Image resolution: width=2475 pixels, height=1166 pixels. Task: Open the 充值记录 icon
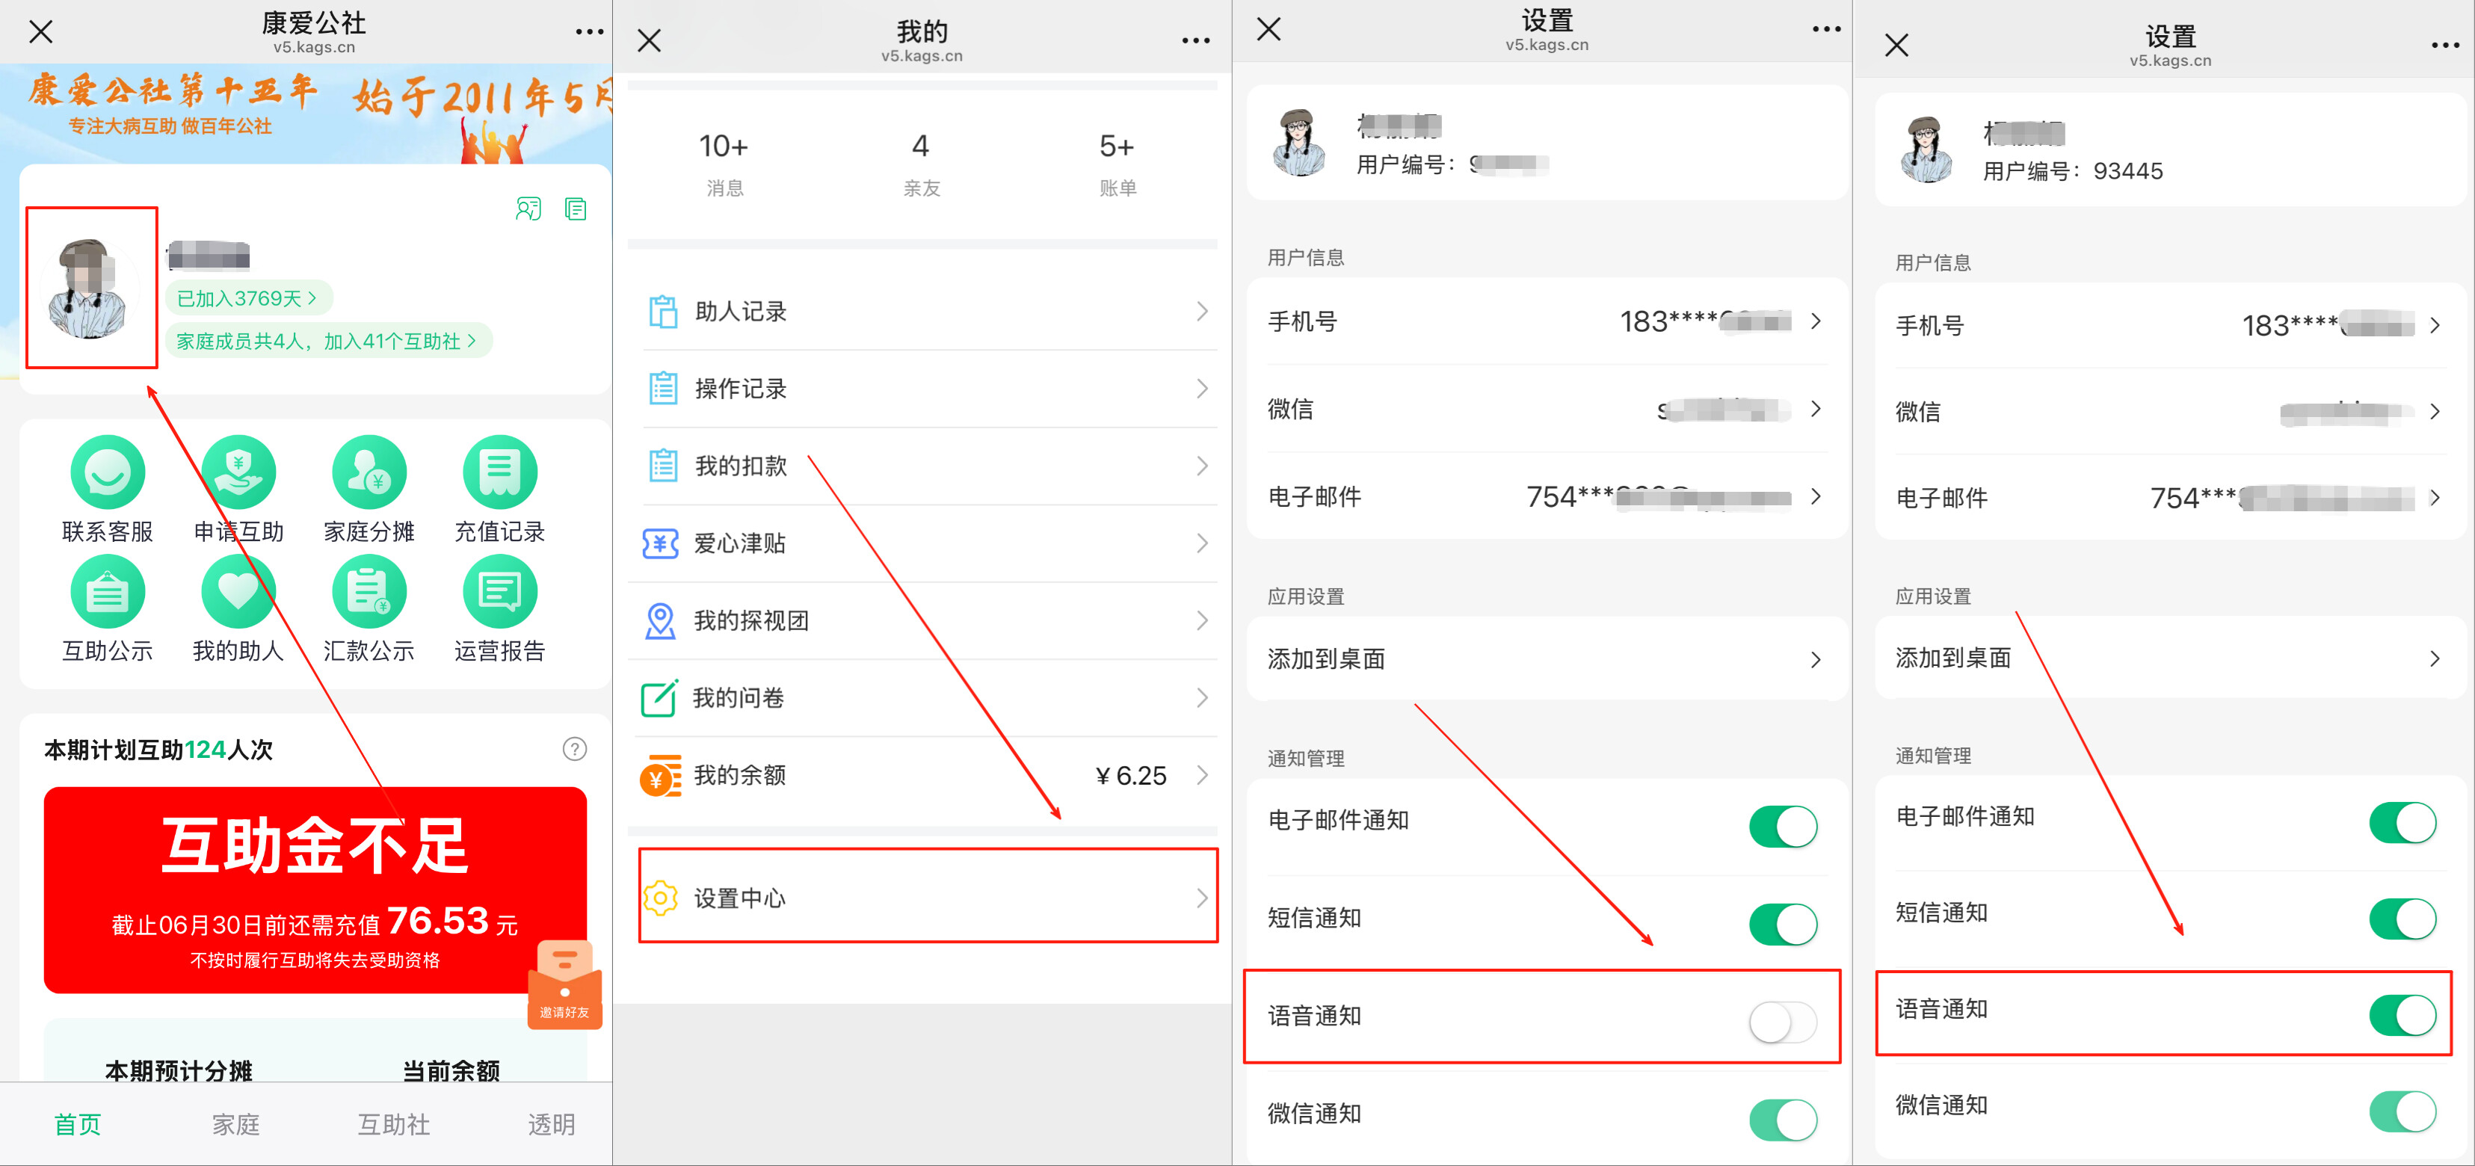click(x=499, y=472)
